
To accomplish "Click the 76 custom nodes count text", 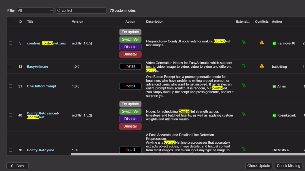I will tap(123, 10).
